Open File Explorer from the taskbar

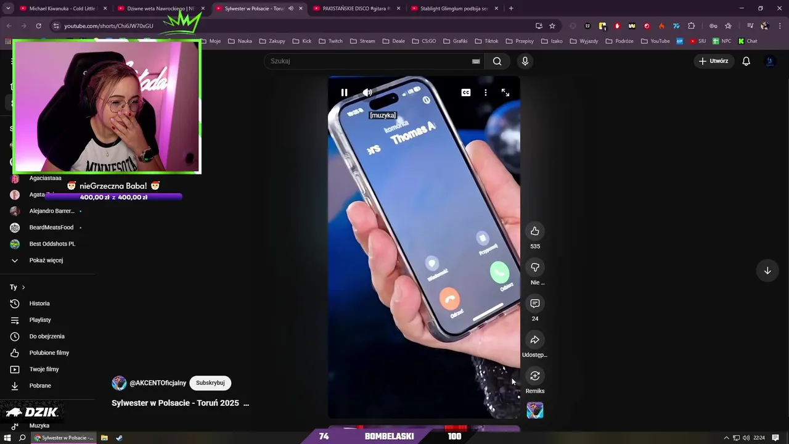(104, 438)
